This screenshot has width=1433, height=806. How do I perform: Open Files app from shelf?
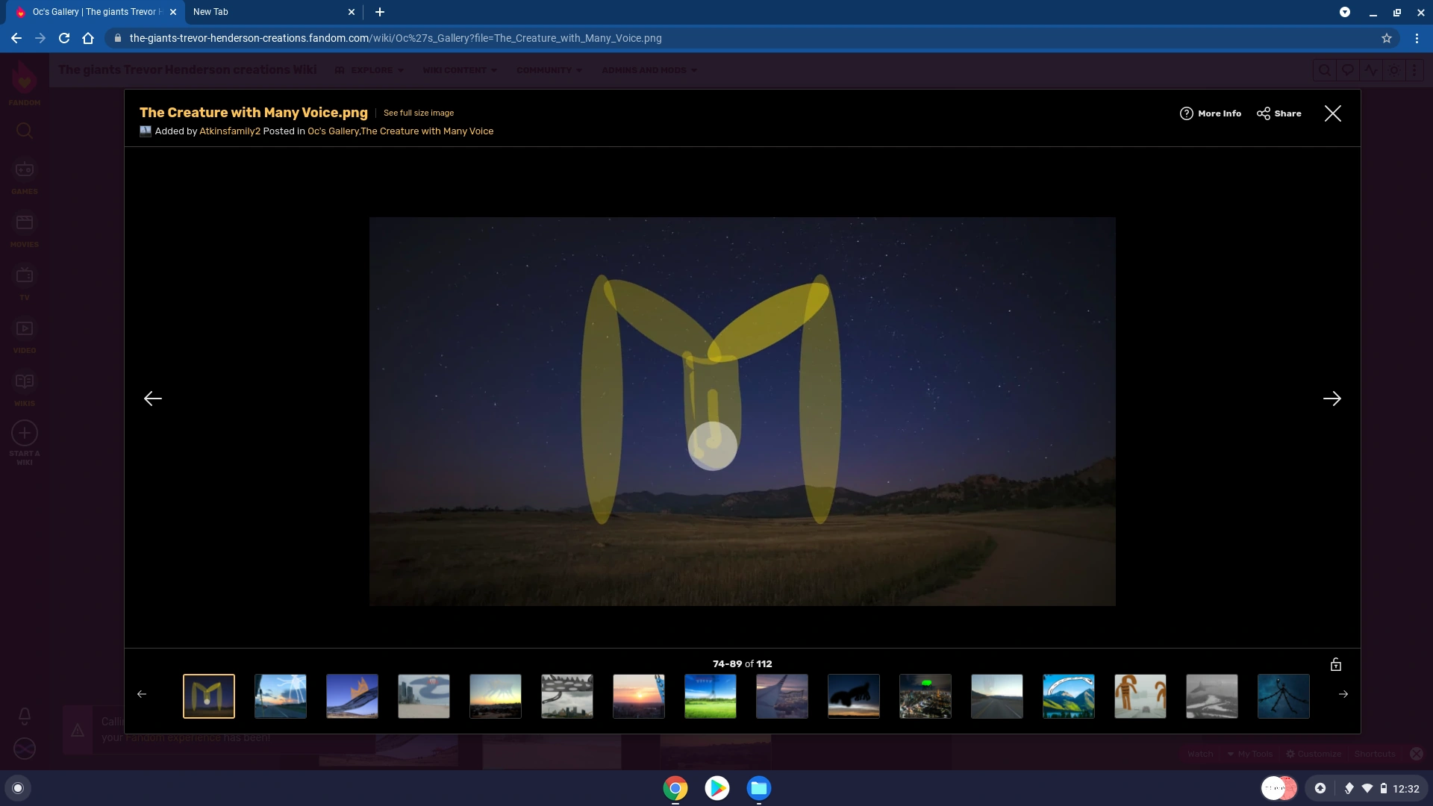758,788
